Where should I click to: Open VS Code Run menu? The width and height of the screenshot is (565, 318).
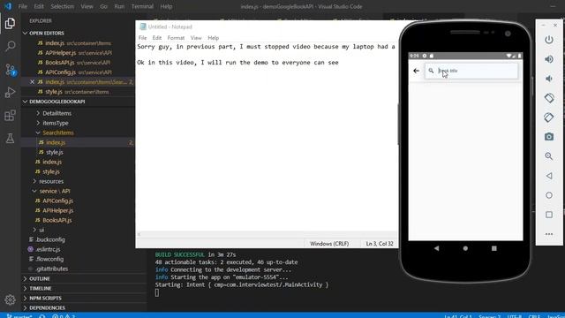pyautogui.click(x=119, y=6)
